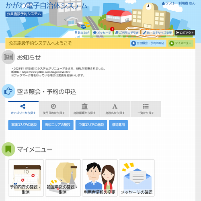Image resolution: width=201 pixels, height=201 pixels.
Task: Switch to 施設名から探す tab
Action: tap(115, 109)
